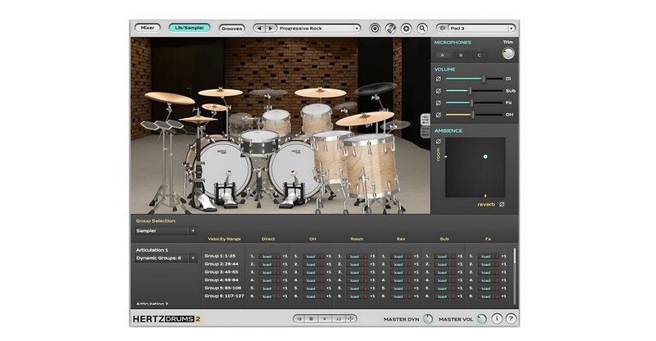Open settings with the gear icon
This screenshot has width=656, height=341.
[407, 28]
